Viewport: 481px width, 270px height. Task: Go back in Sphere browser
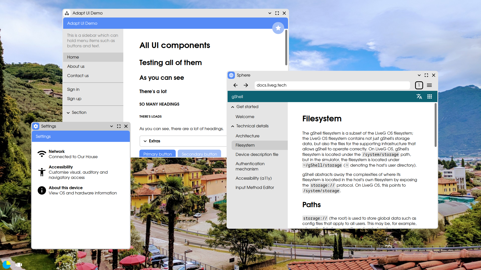click(x=235, y=85)
